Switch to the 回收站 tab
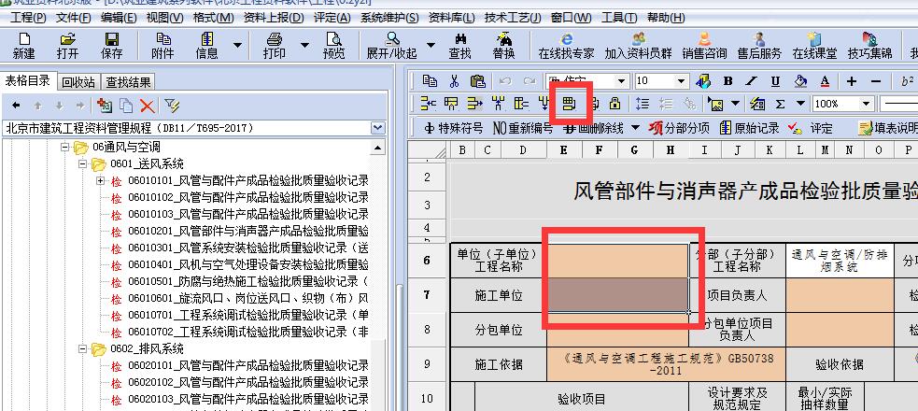 (x=77, y=81)
